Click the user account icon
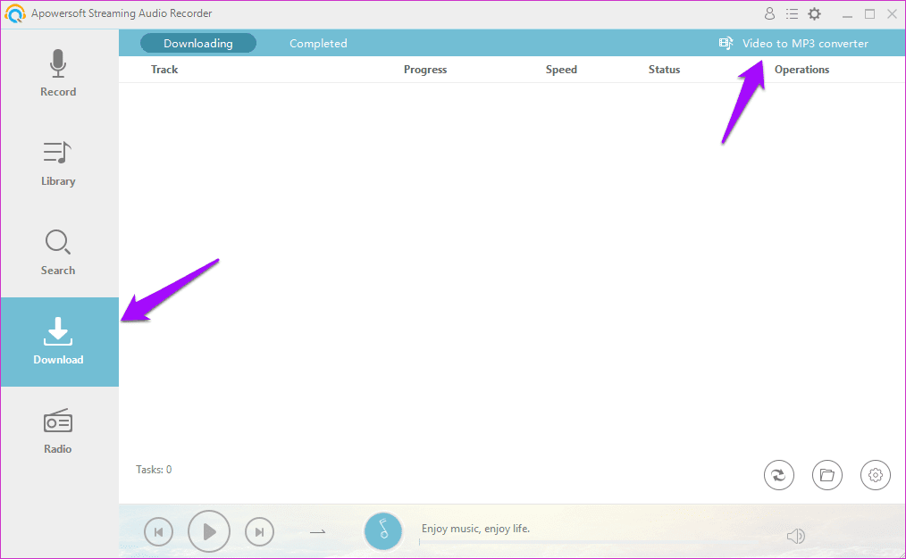 [x=769, y=14]
